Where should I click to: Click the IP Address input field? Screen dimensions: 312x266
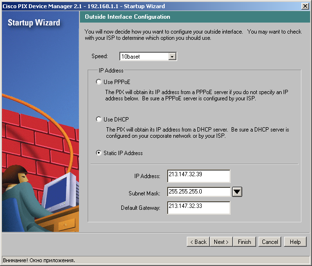click(x=199, y=176)
